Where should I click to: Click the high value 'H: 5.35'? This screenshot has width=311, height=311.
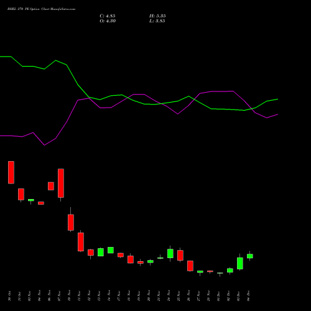pos(157,16)
